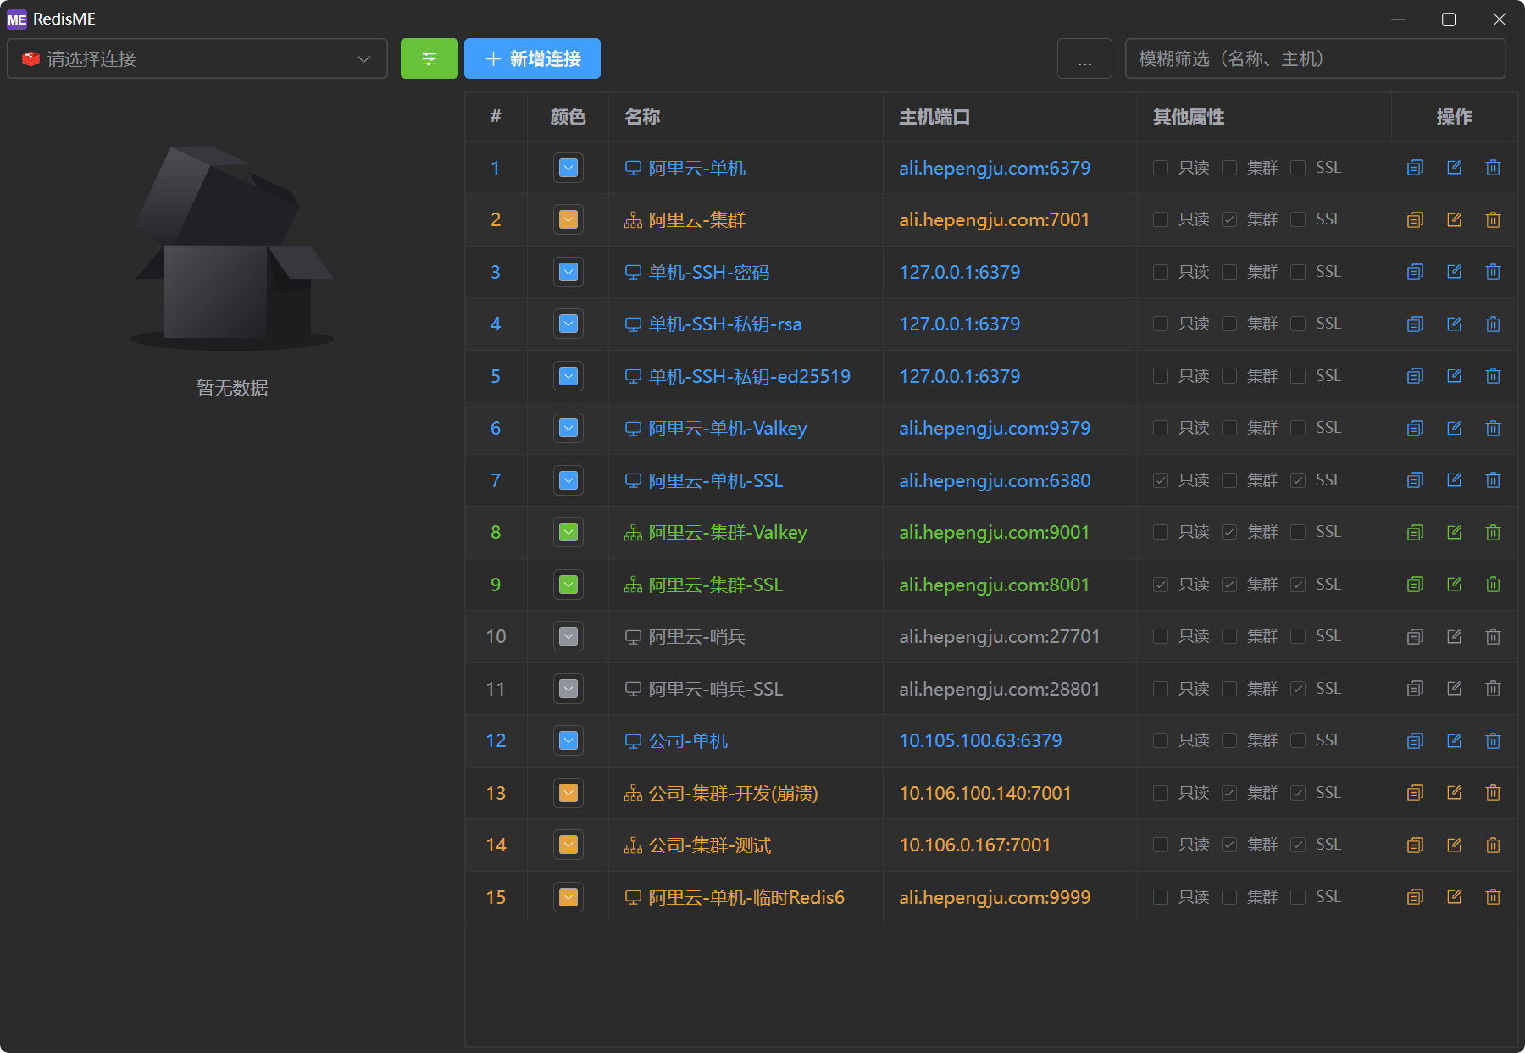The width and height of the screenshot is (1525, 1053).
Task: Remove the 单机-SSH-私钥-rsa connection
Action: [1493, 324]
